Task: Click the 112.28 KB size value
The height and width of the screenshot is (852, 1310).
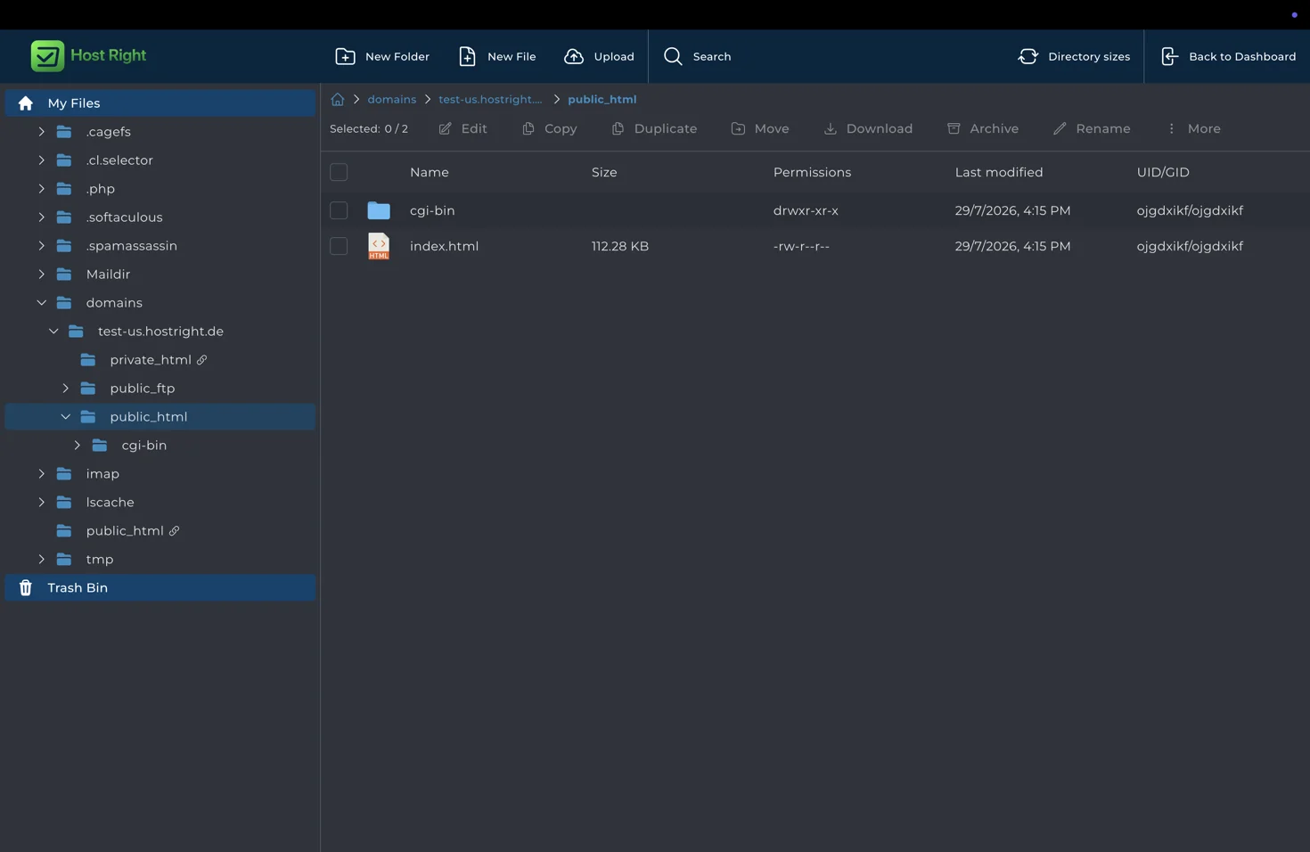Action: pos(620,246)
